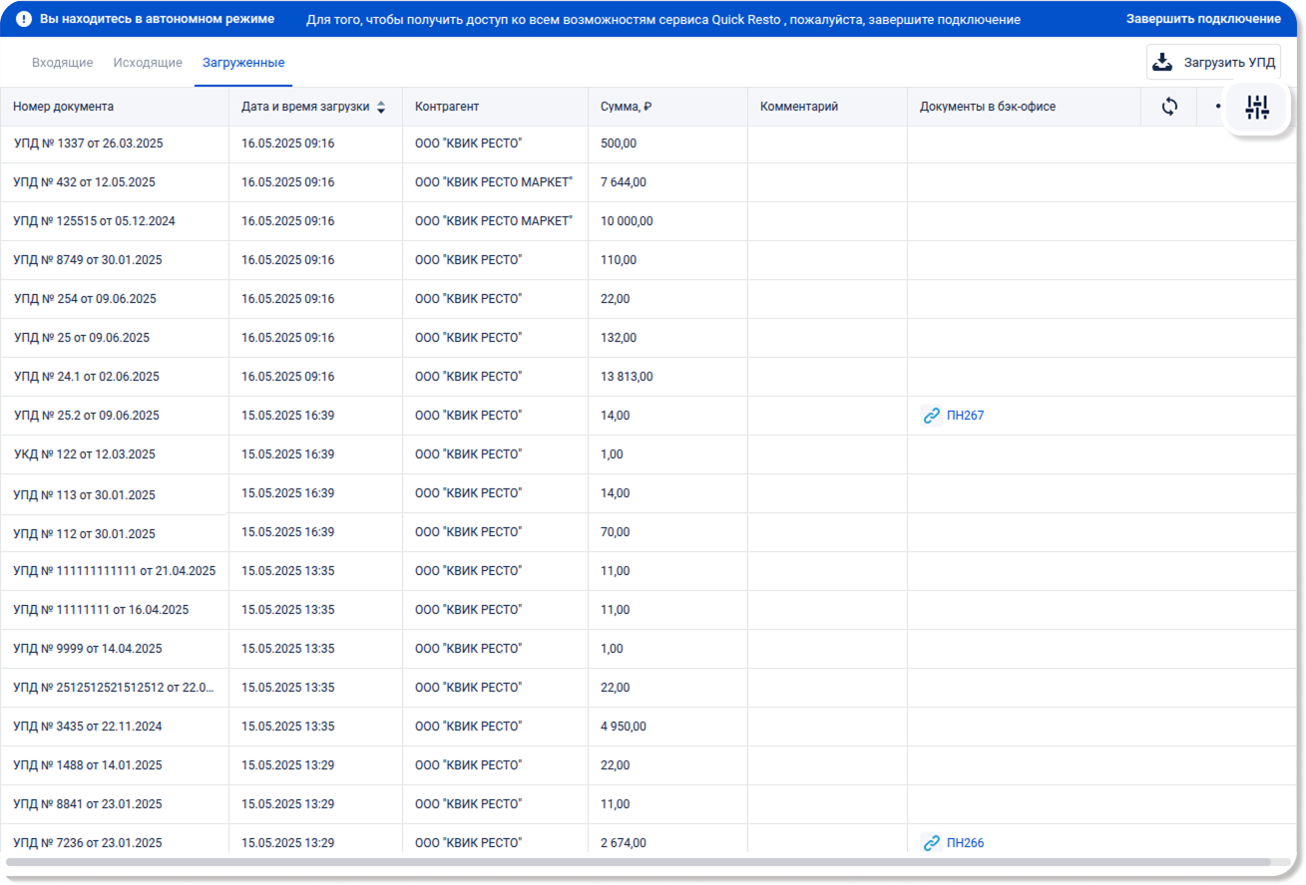Select row УПД № 1337 от 26.03.2025
Screen dimensions: 1306x885
(89, 144)
